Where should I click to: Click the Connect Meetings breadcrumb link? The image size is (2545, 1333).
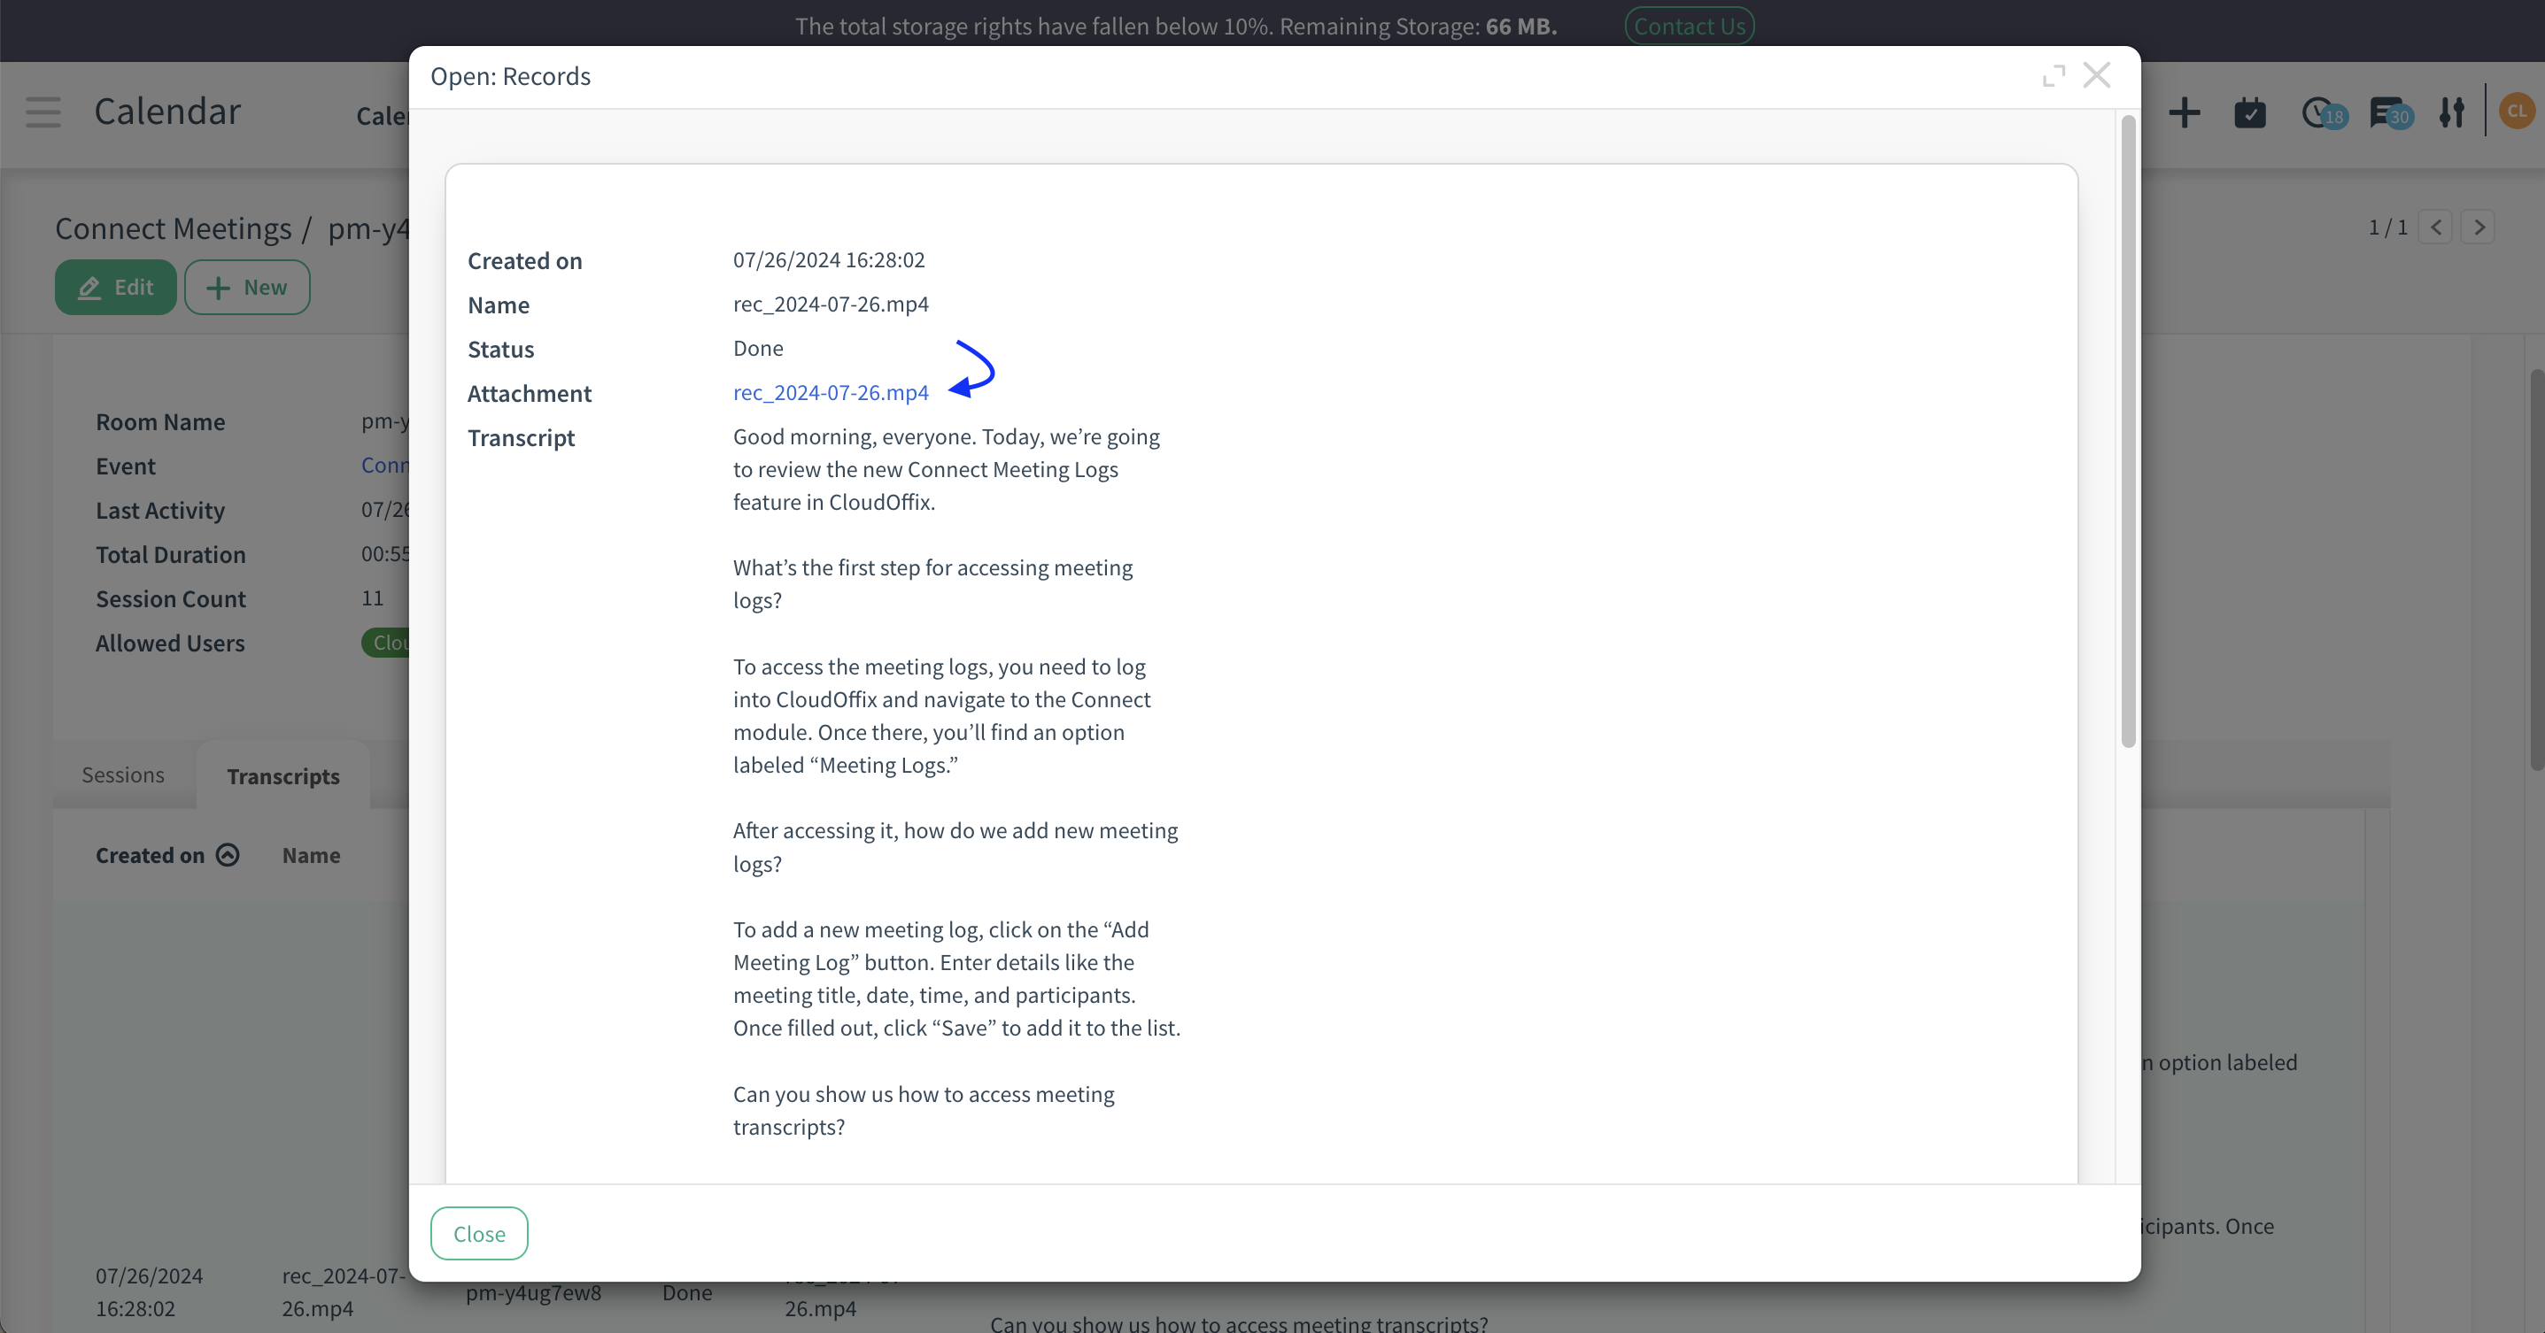(x=174, y=226)
